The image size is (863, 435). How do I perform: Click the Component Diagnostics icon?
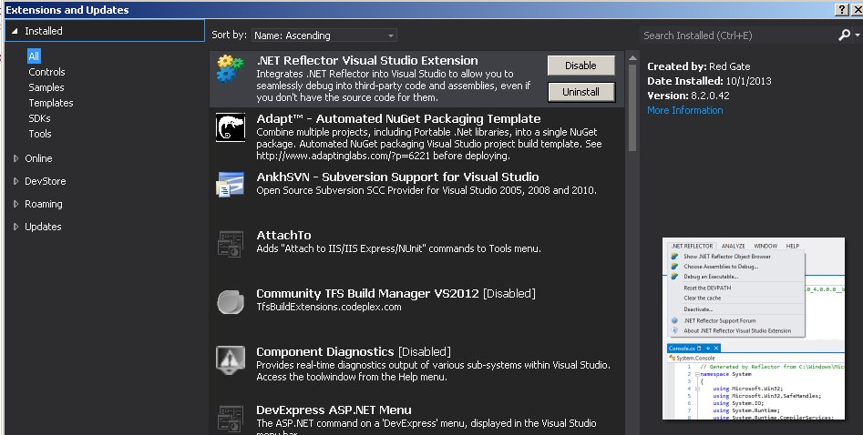click(230, 360)
